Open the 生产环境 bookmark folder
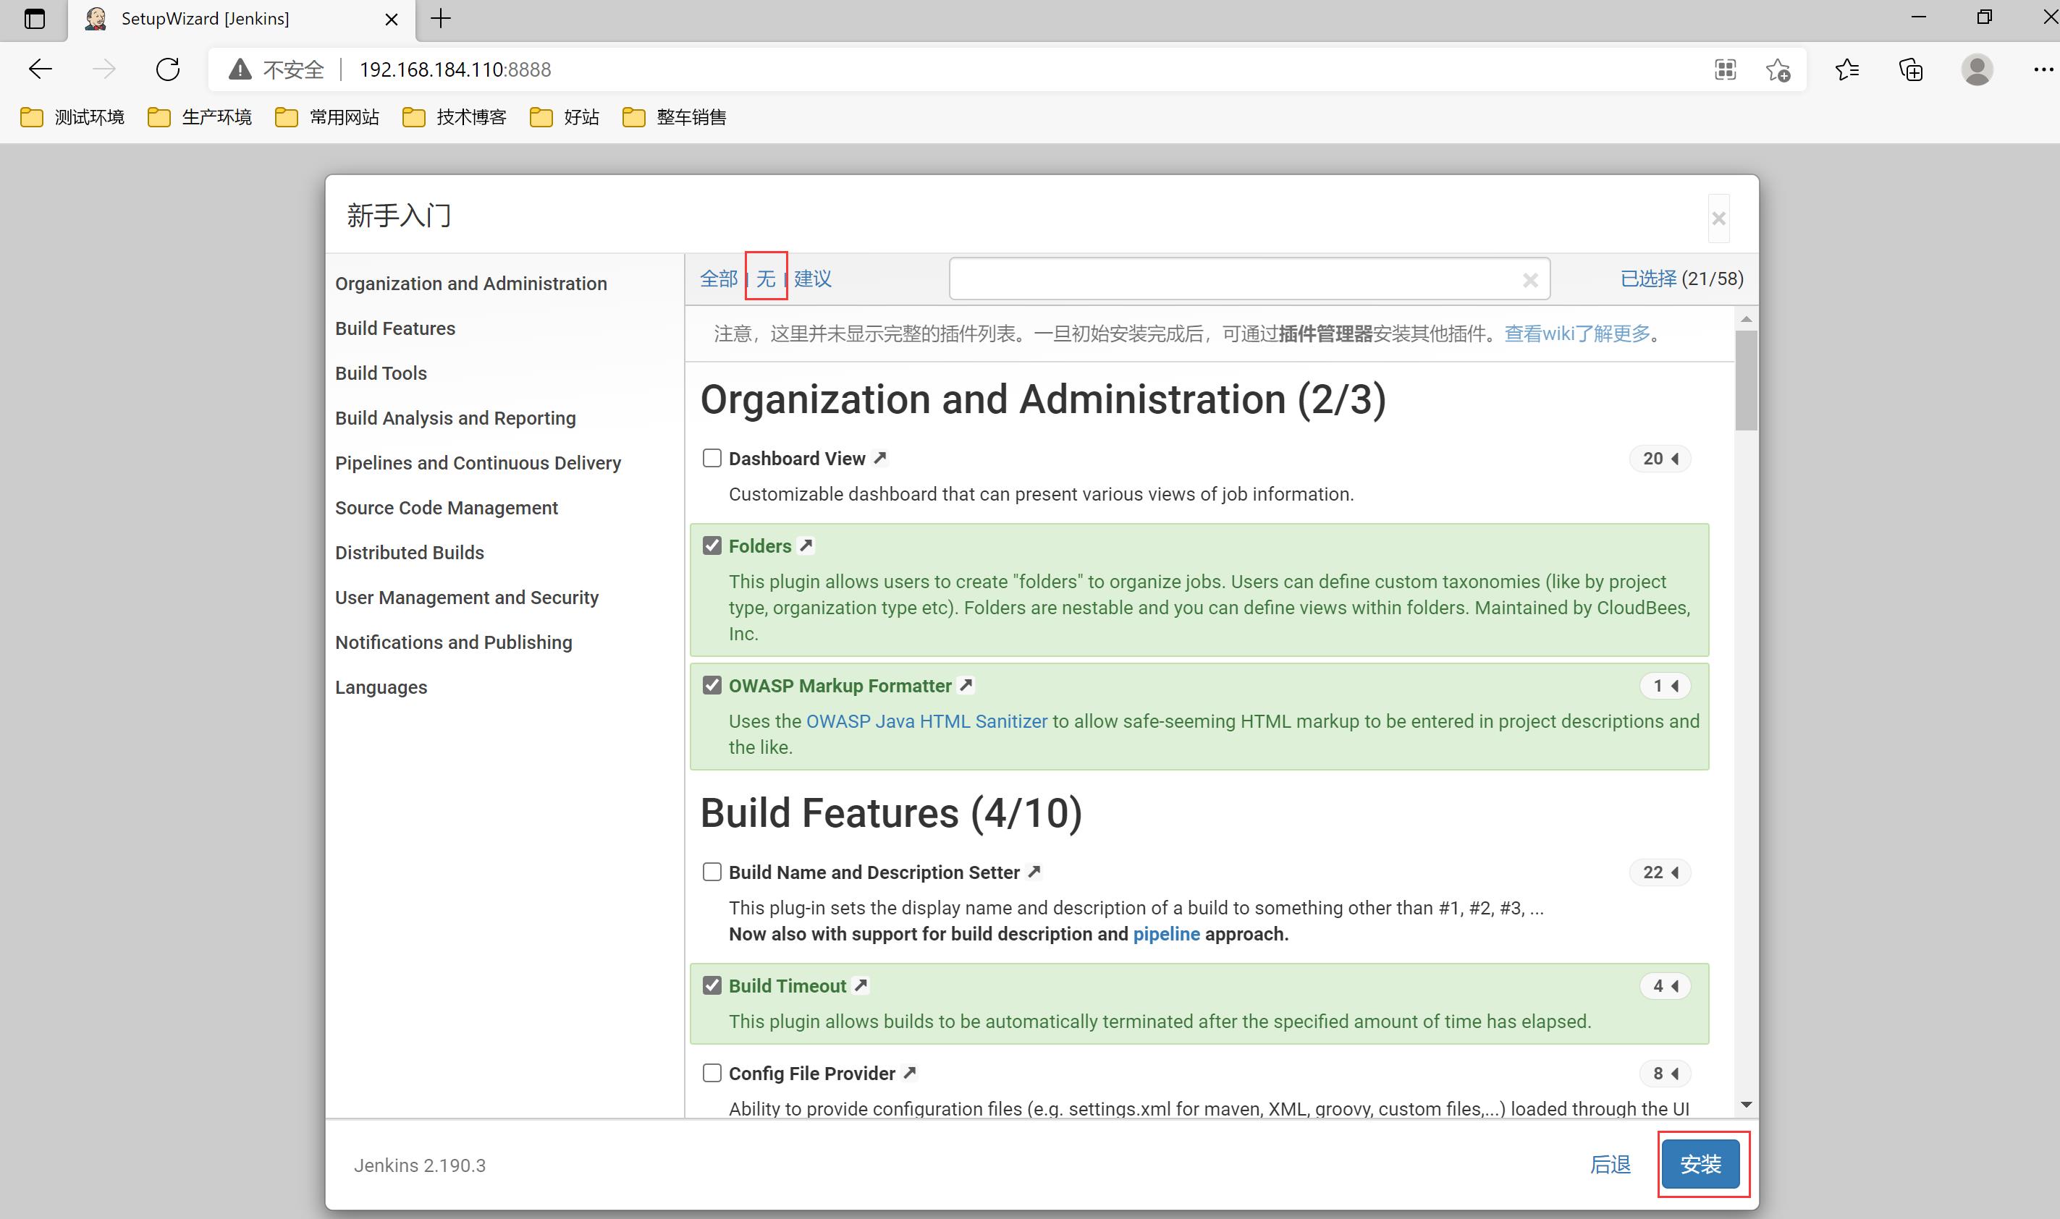Viewport: 2060px width, 1219px height. click(x=200, y=117)
